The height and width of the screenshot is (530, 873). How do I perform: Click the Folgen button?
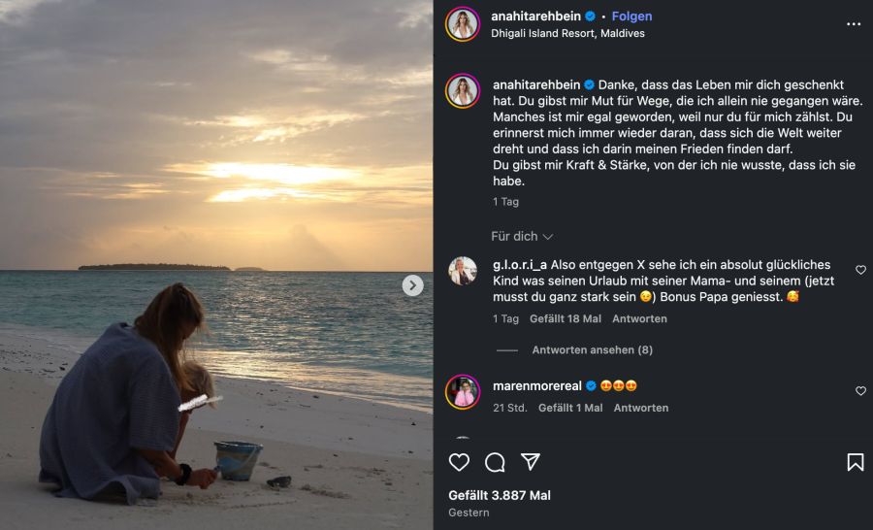point(631,17)
